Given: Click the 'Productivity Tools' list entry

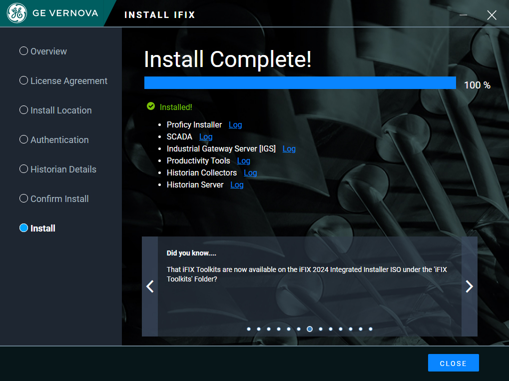Looking at the screenshot, I should [x=198, y=161].
